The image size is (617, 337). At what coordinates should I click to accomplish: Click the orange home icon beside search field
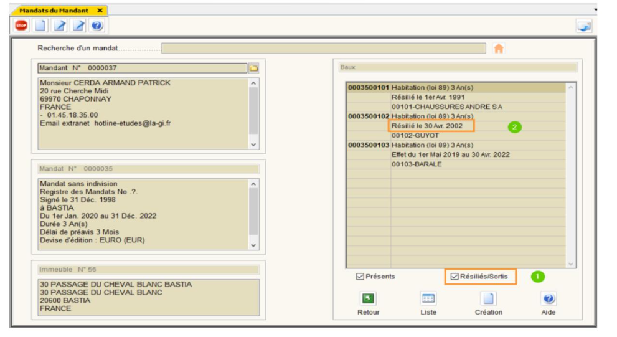[498, 49]
